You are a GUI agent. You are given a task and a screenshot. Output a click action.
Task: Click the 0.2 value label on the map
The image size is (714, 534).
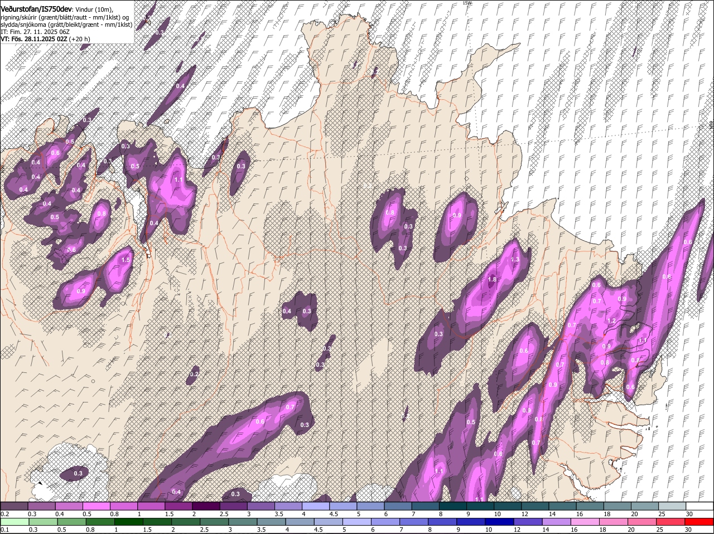(194, 375)
